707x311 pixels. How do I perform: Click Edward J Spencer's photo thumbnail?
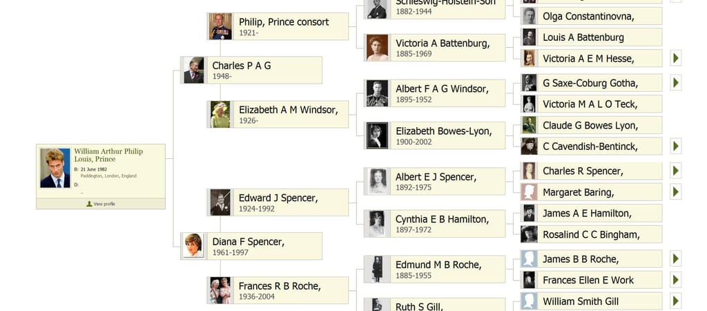pyautogui.click(x=220, y=202)
